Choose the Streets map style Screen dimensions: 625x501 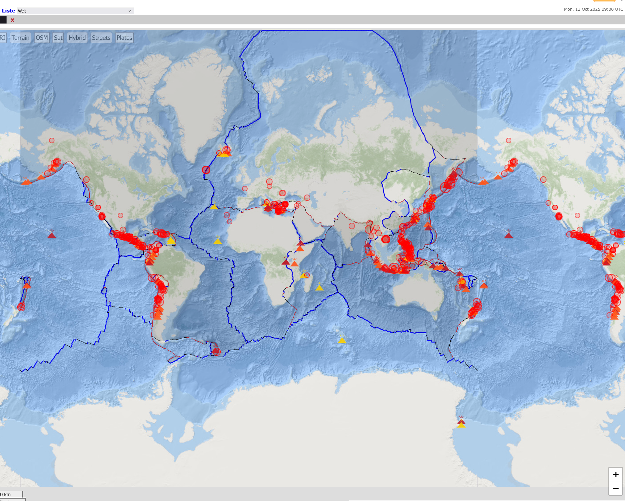[x=101, y=38]
